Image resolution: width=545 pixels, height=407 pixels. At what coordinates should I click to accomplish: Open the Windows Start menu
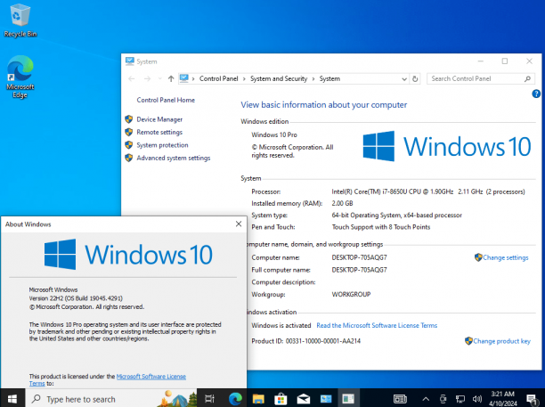tap(12, 399)
